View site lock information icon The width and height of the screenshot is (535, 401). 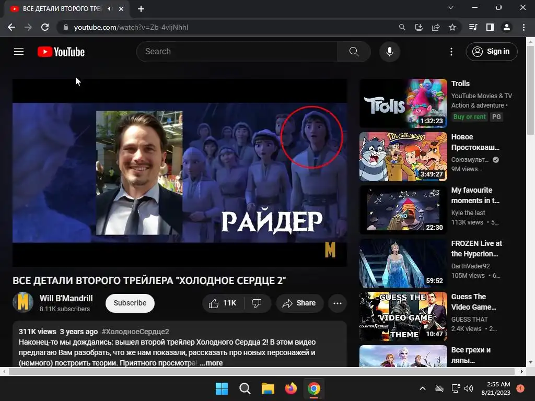pyautogui.click(x=66, y=27)
